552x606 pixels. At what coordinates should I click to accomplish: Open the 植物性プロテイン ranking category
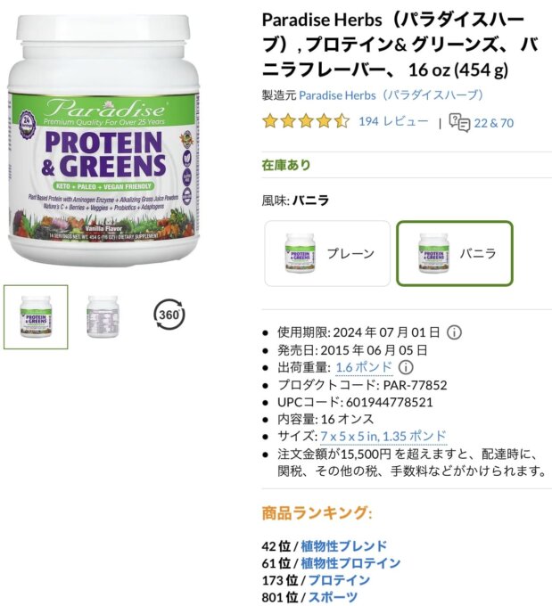(350, 563)
